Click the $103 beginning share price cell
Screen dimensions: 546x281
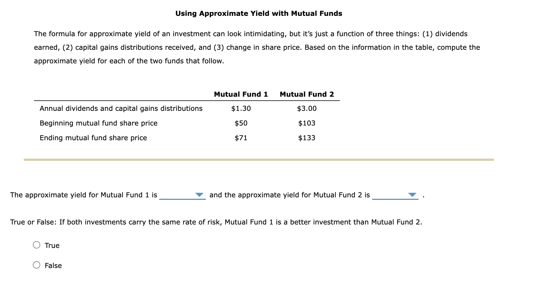click(x=307, y=123)
